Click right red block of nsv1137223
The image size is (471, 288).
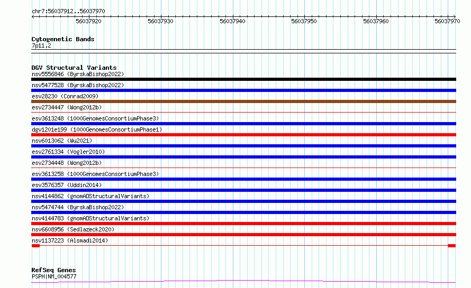coord(452,246)
